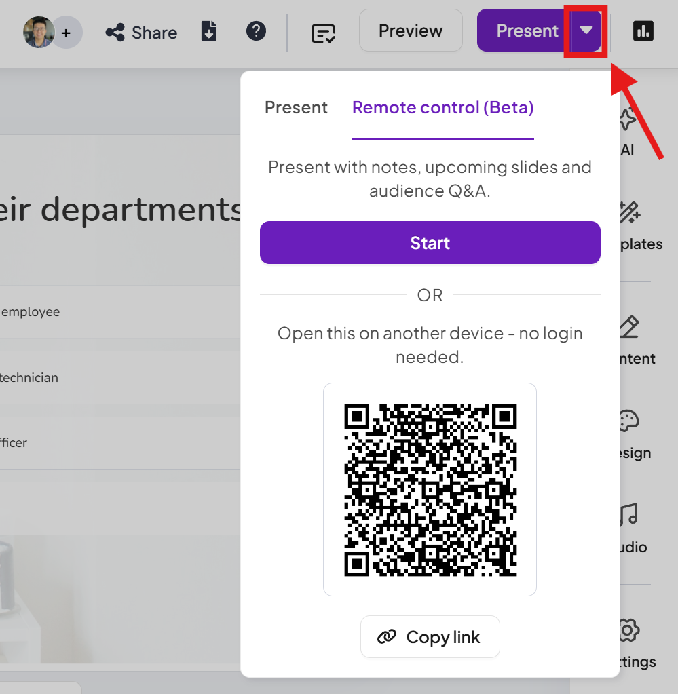
Task: Switch to the Present tab
Action: point(296,107)
